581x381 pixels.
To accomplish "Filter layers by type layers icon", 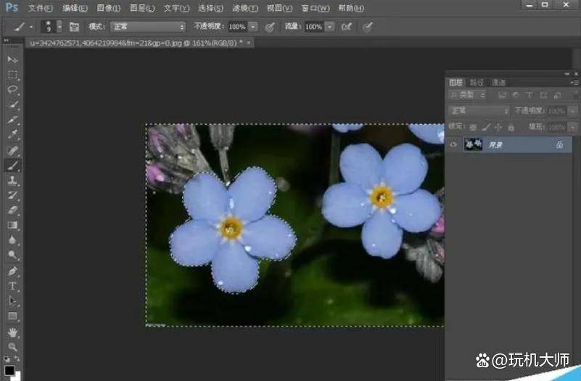I will [x=529, y=95].
